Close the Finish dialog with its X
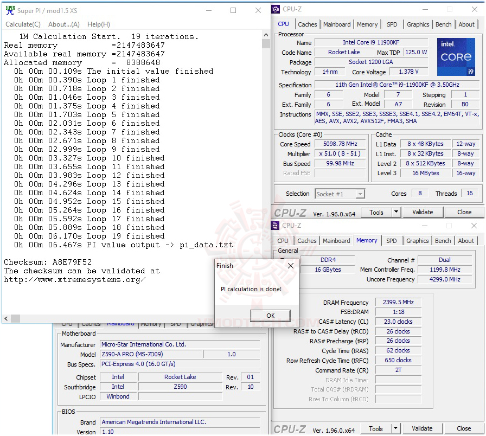Viewport: 486px width, 436px height. coord(291,266)
